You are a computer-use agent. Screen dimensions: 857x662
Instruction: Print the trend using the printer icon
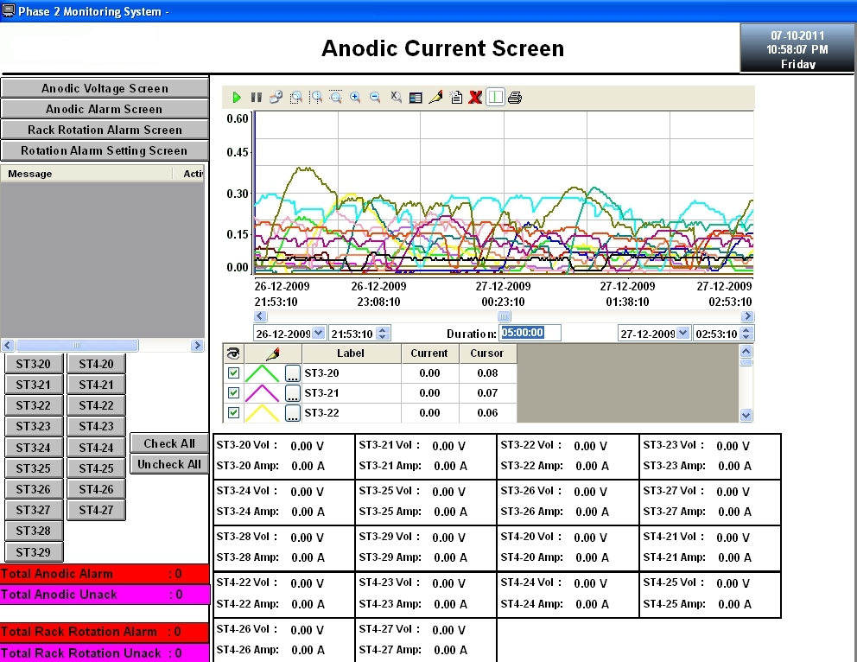[515, 98]
